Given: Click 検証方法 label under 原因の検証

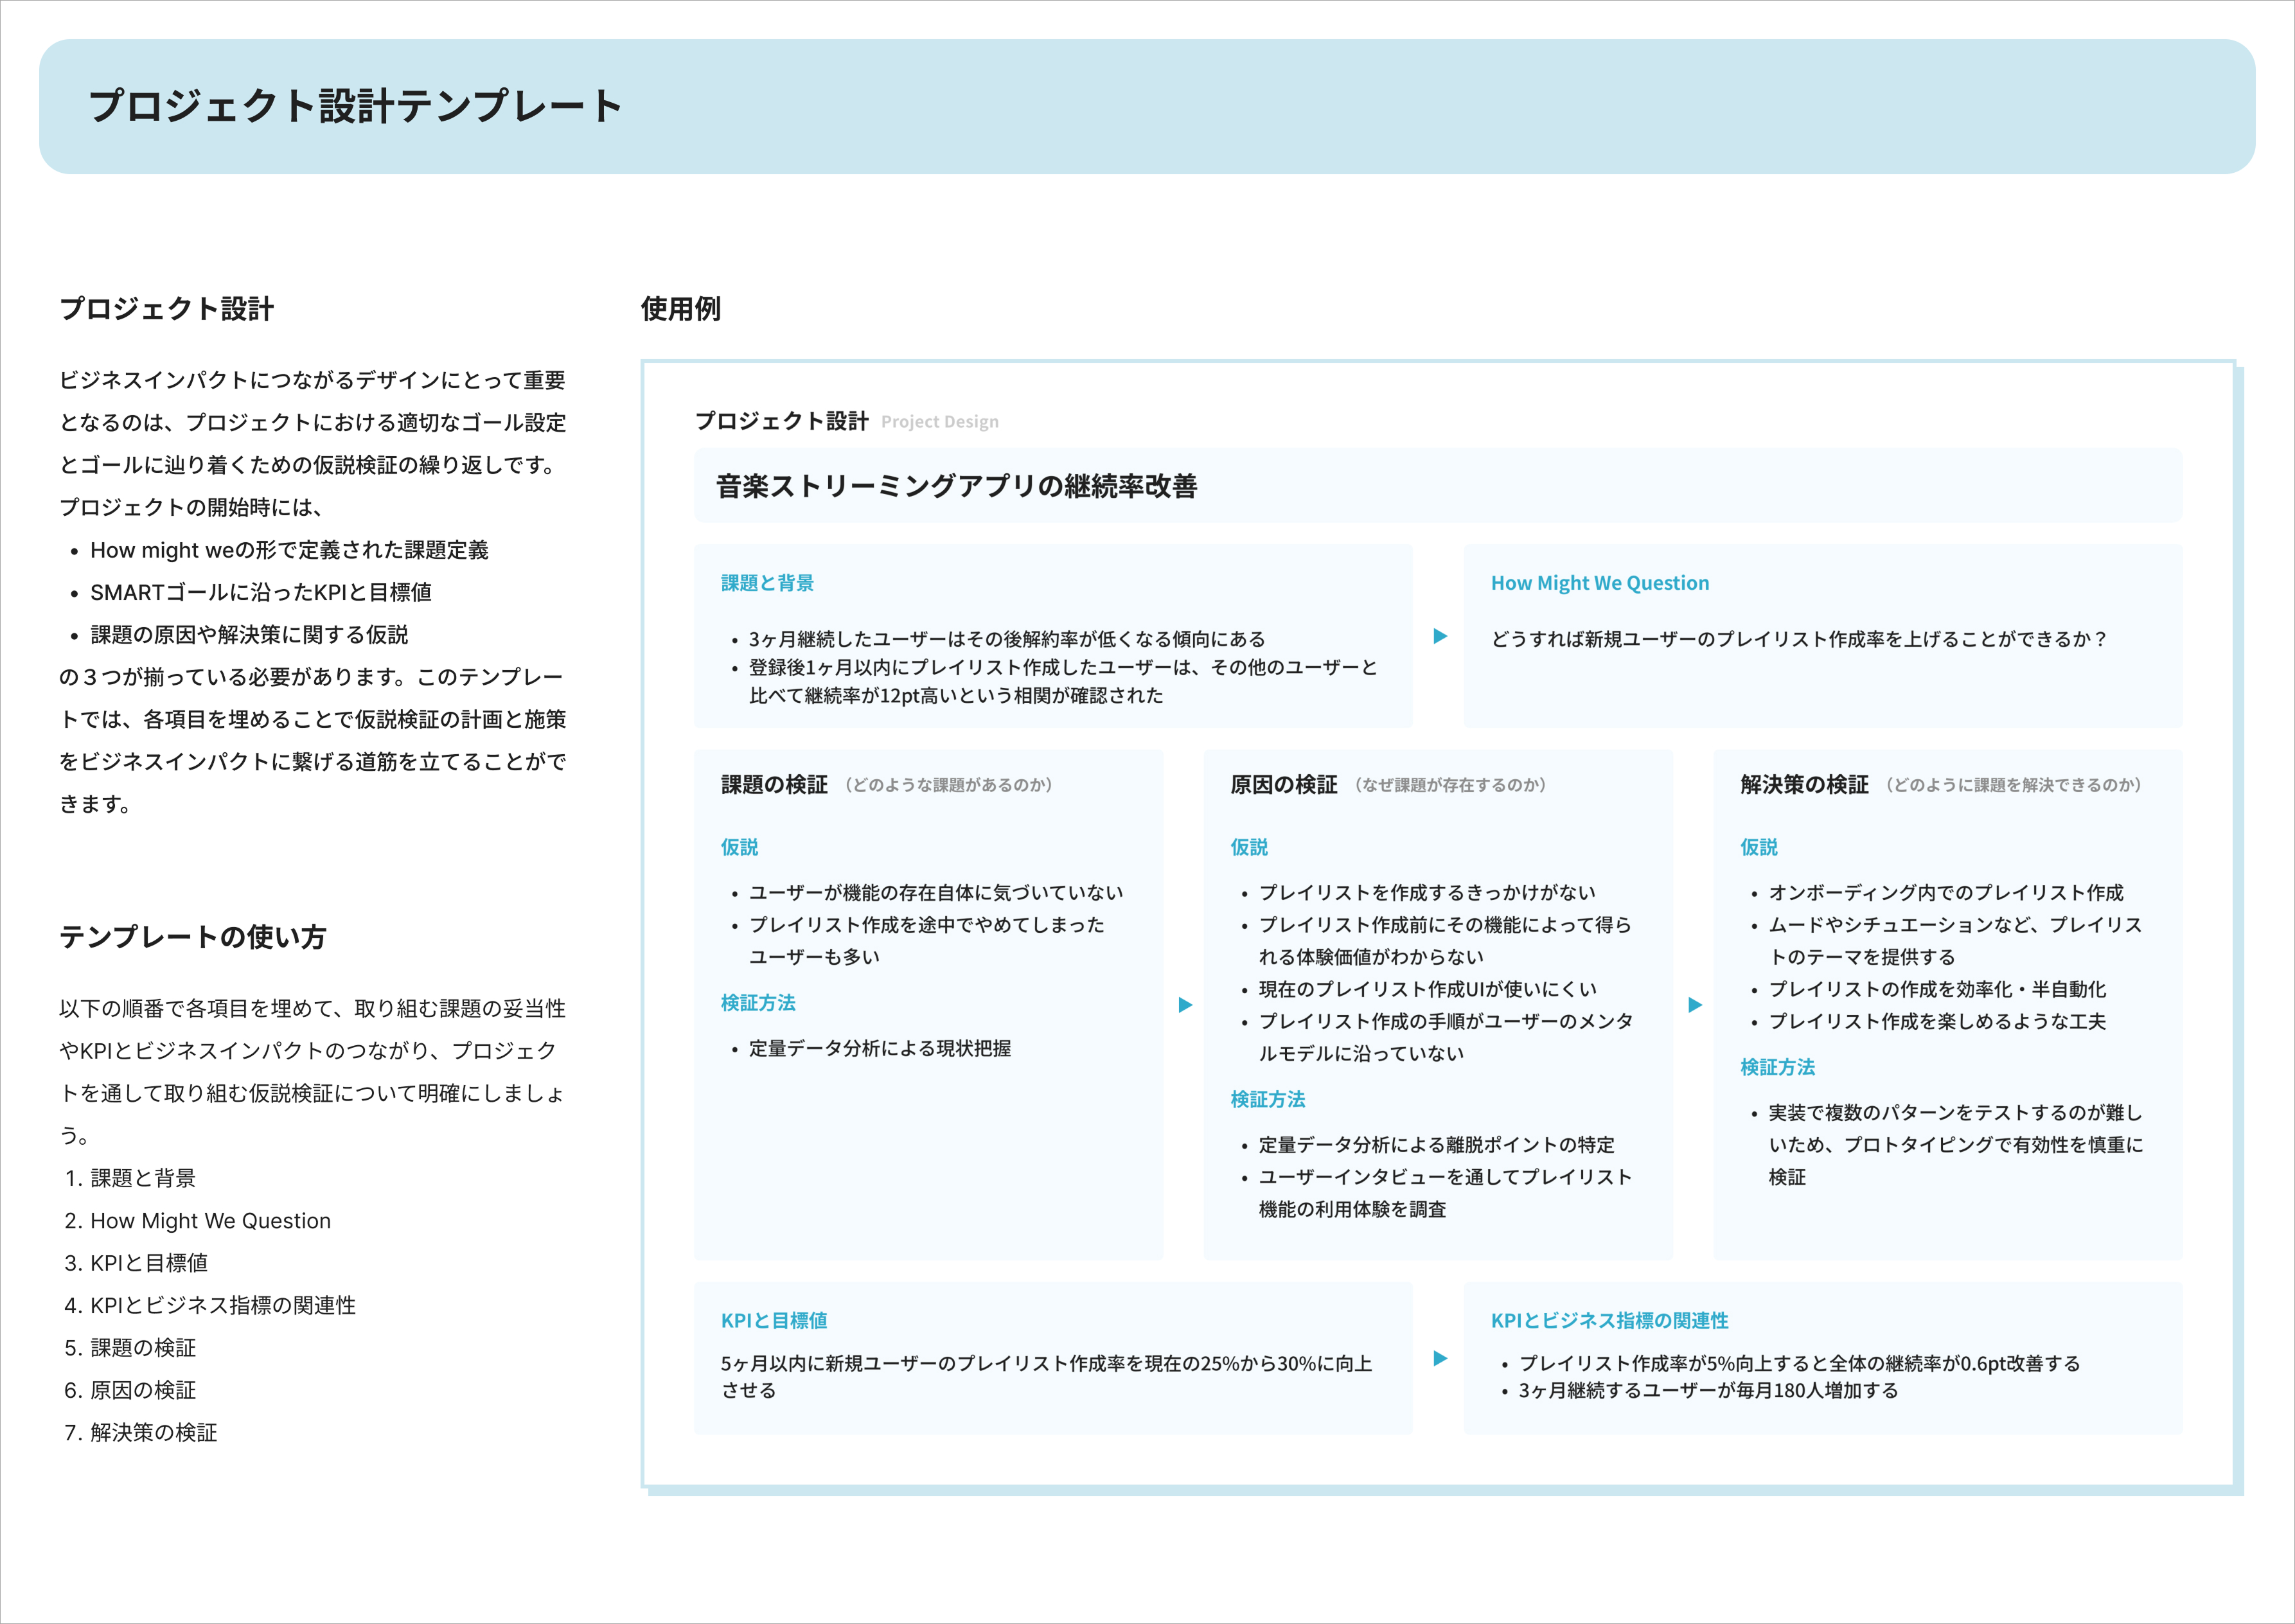Looking at the screenshot, I should click(1267, 1099).
